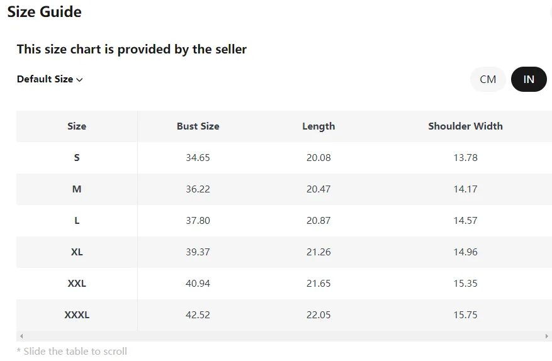Click the Length column header

tap(318, 126)
